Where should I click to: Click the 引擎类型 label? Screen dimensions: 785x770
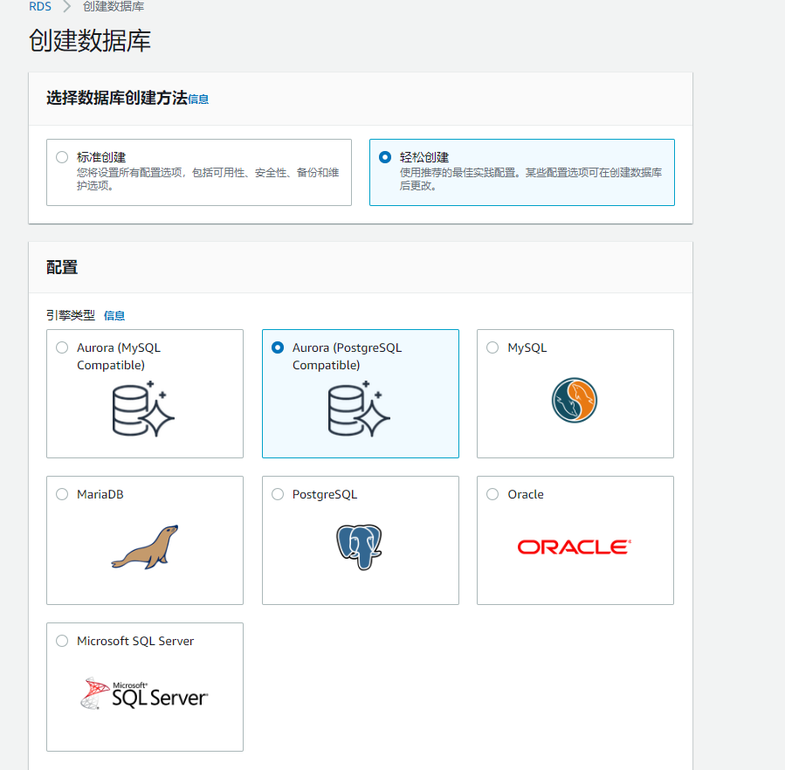[71, 315]
